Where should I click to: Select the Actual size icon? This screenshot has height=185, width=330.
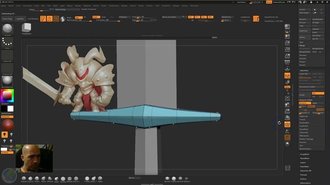(x=287, y=50)
